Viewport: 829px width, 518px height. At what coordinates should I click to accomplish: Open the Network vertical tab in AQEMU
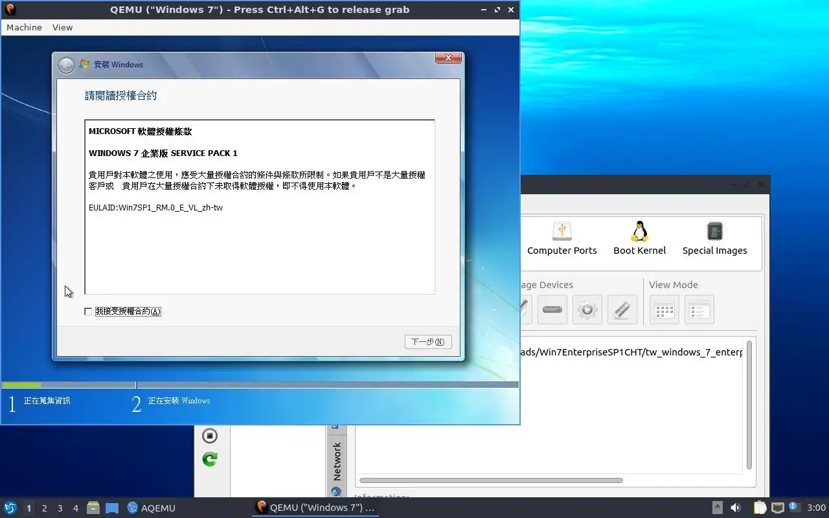tap(336, 460)
